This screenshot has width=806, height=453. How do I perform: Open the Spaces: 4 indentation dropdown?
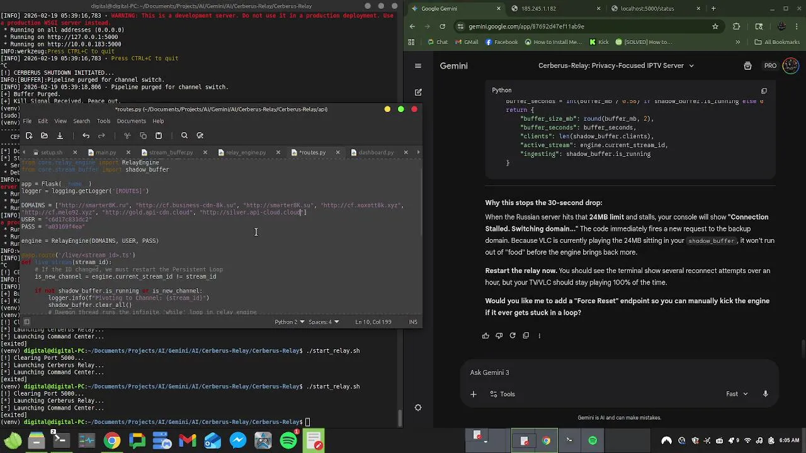[x=324, y=322]
